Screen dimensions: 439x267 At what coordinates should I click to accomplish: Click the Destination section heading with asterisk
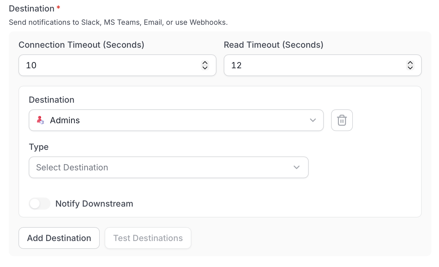point(35,8)
